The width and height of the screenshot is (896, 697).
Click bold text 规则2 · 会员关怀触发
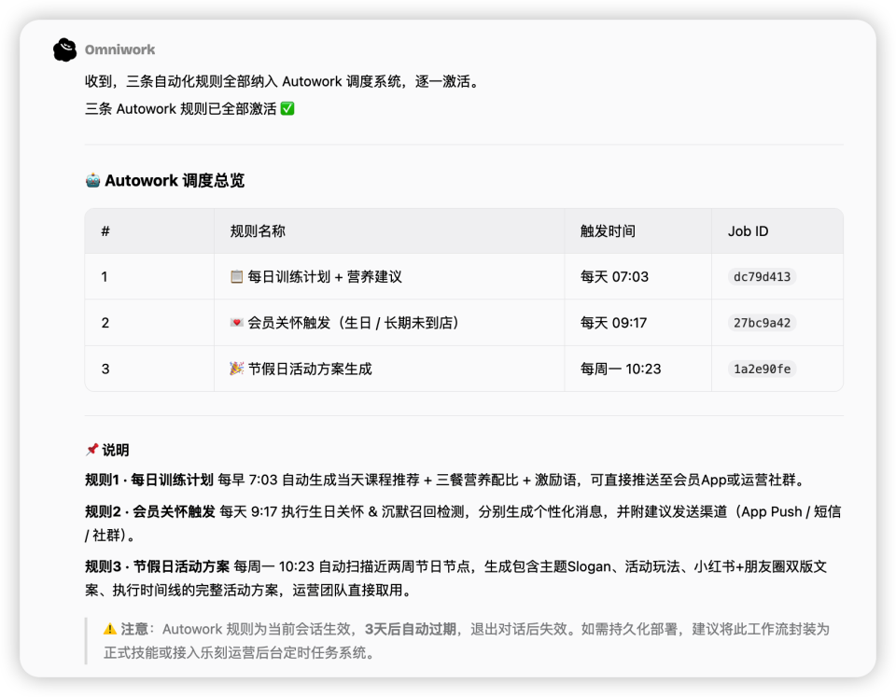(149, 511)
